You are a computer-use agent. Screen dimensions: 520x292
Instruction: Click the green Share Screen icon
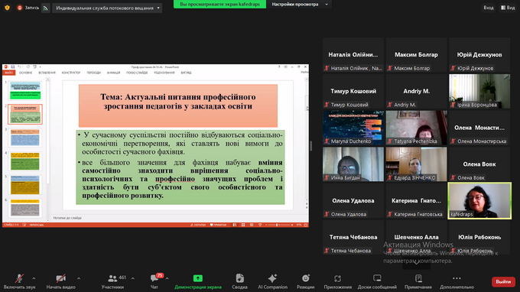pyautogui.click(x=197, y=278)
